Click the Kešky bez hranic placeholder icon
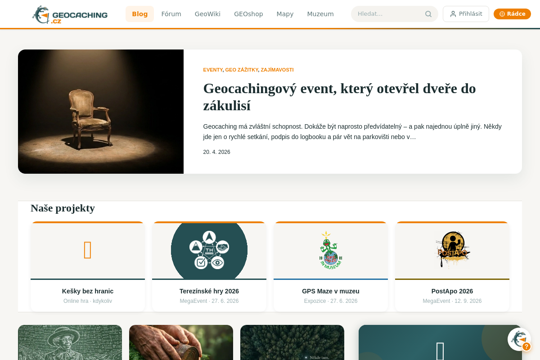The image size is (540, 360). coord(88,250)
